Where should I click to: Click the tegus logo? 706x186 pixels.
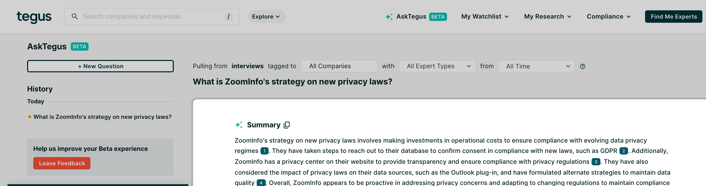34,17
